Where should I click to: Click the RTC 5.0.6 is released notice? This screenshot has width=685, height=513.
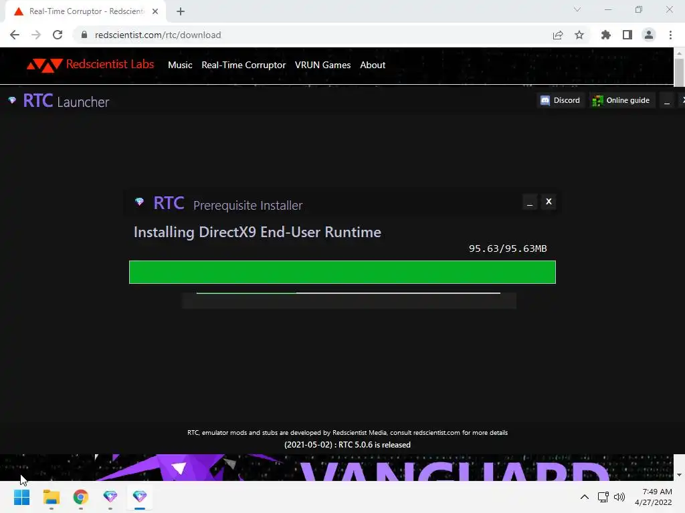[x=347, y=445]
